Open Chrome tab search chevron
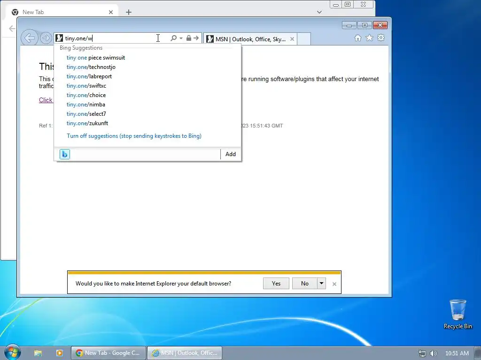 point(319,12)
